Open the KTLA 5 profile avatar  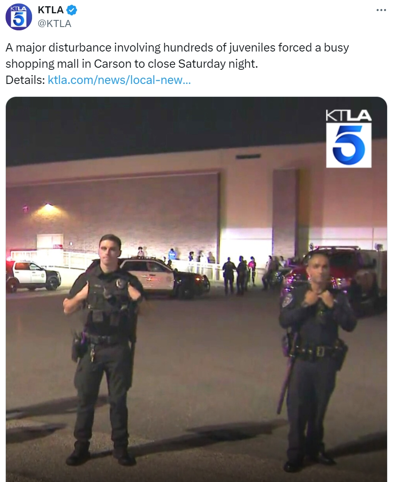[19, 17]
